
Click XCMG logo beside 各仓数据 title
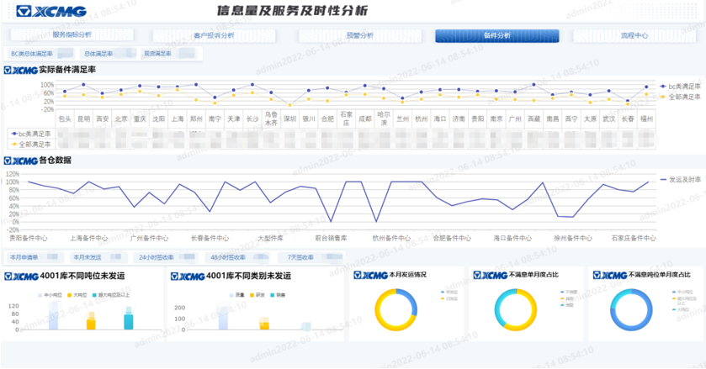(21, 161)
